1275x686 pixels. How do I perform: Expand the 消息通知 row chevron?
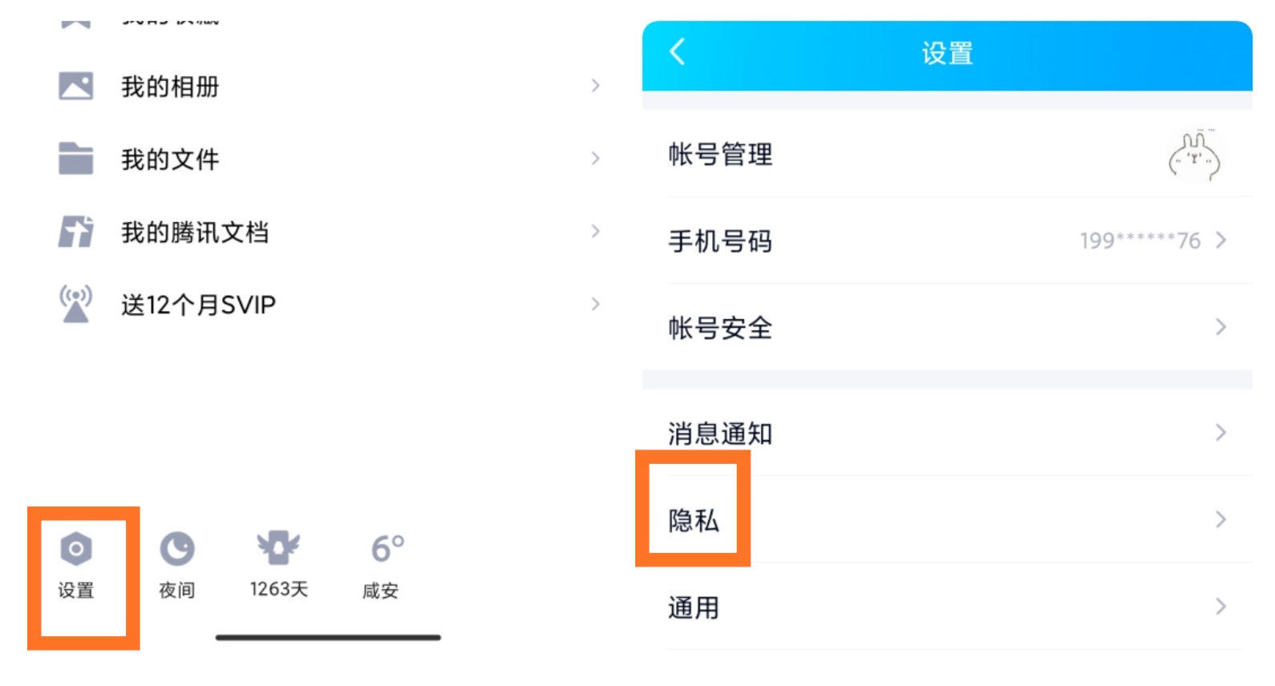(x=1220, y=433)
